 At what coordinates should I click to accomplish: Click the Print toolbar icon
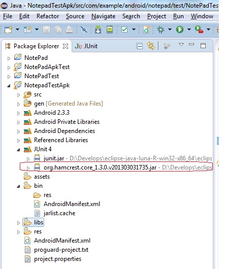[70, 29]
